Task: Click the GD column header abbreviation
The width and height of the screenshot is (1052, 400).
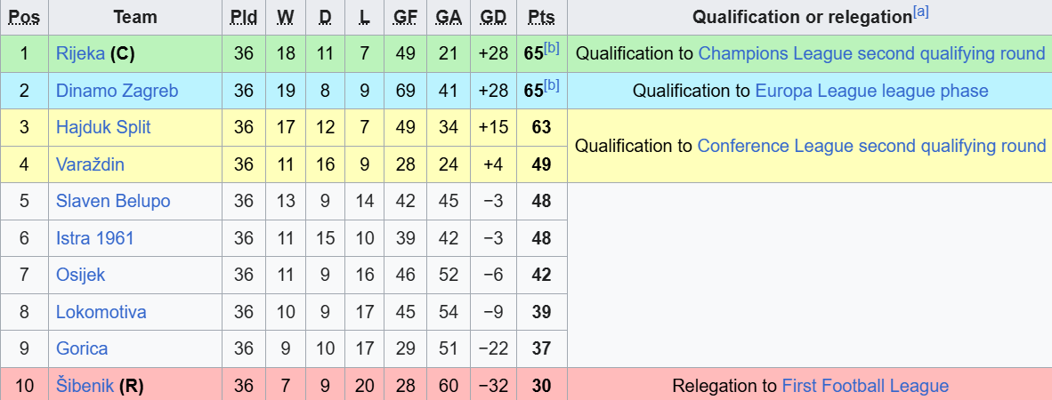Action: pyautogui.click(x=493, y=18)
